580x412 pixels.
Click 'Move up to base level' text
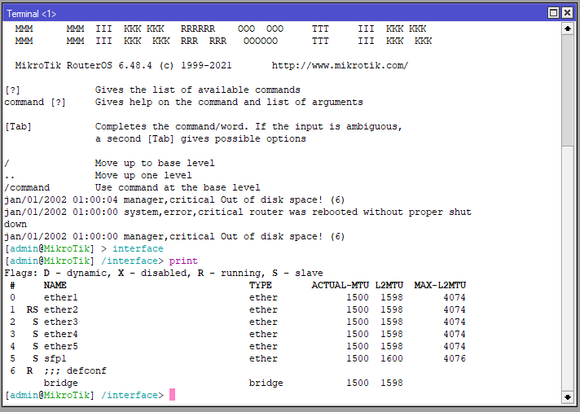(155, 163)
